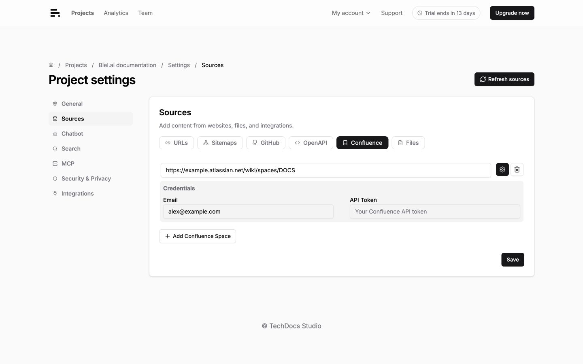Open Search settings in sidebar
The image size is (583, 364).
click(91, 148)
